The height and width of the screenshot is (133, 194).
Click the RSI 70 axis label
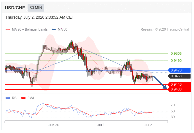173,105
